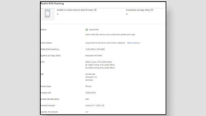Click the System on Chip (SOC) label

click(51, 56)
